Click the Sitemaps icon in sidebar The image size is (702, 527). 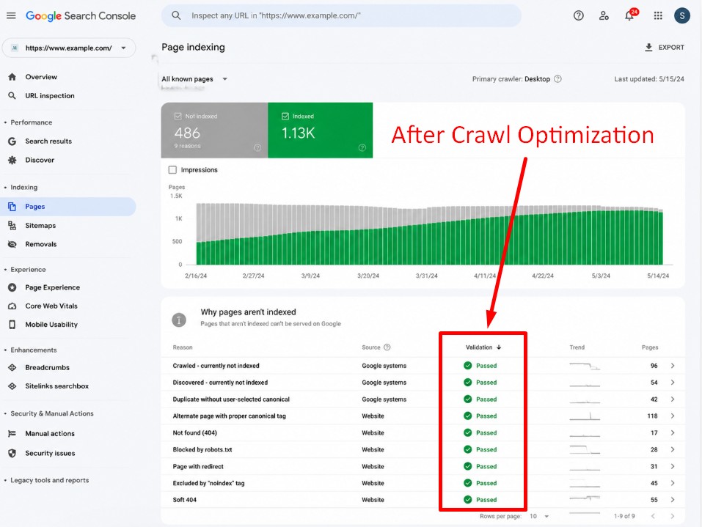click(12, 226)
